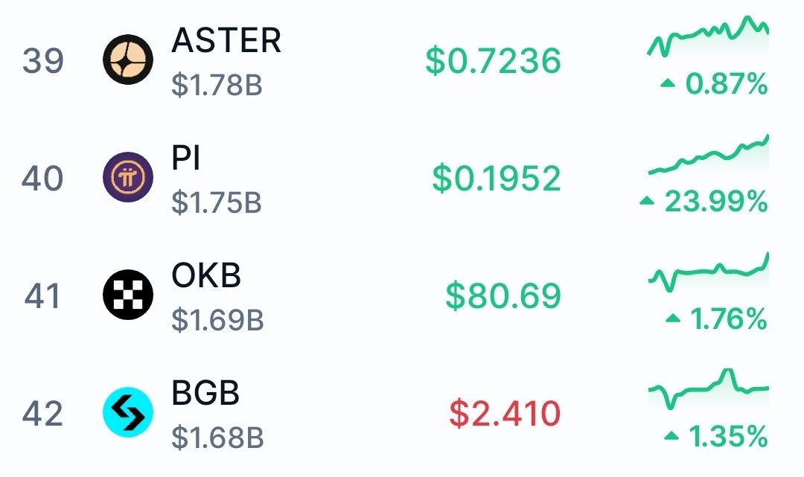Select the ASTER coin name
Image resolution: width=804 pixels, height=477 pixels.
coord(226,40)
